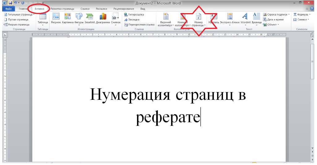
Task: Insert a Строка подписи signature line
Action: [x=276, y=15]
